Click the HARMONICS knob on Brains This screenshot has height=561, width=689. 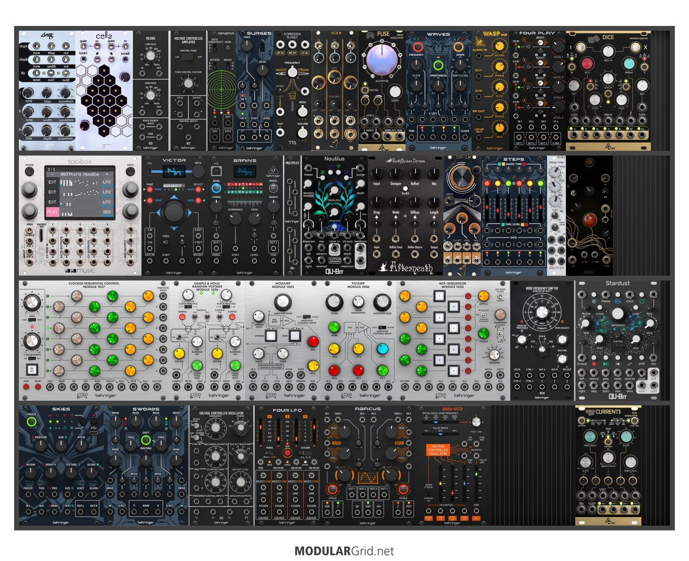[x=235, y=218]
